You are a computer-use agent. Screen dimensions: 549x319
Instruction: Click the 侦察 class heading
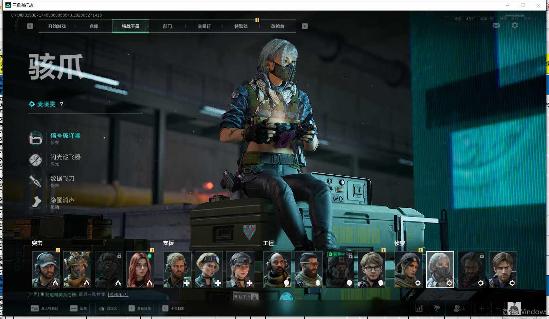[400, 243]
